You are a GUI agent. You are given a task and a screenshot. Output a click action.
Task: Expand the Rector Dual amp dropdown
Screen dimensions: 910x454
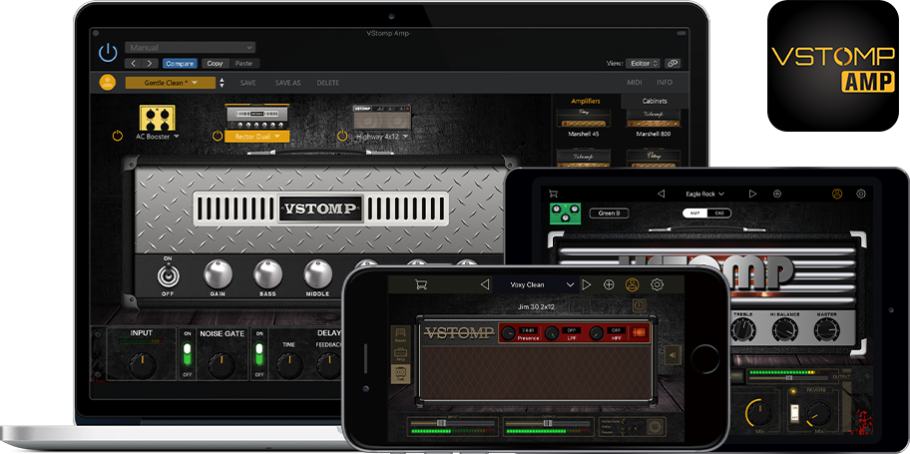click(x=256, y=136)
